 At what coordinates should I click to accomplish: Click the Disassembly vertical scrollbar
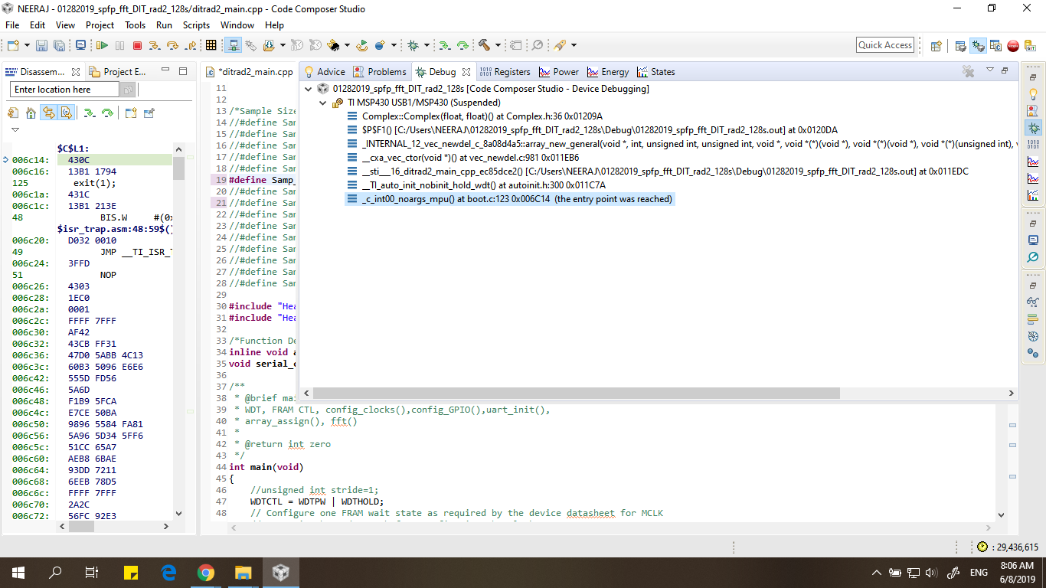(x=179, y=168)
